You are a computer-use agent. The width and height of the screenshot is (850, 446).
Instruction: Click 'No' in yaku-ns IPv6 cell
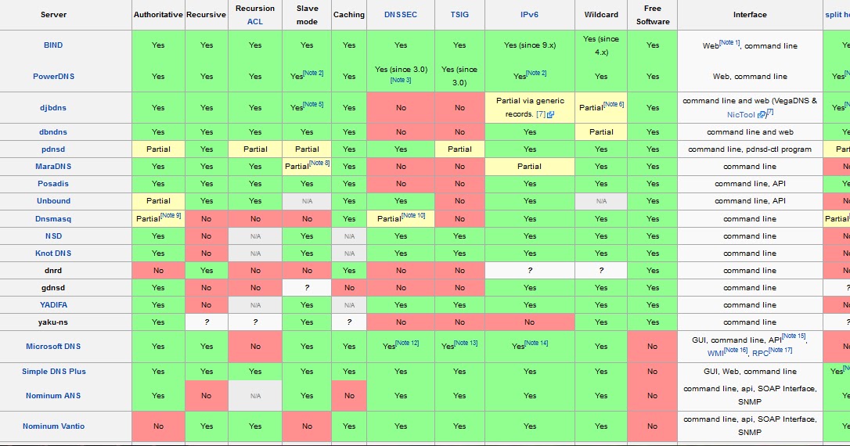(x=530, y=322)
